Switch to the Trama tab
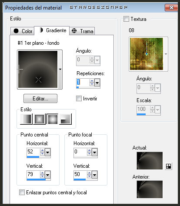This screenshot has height=206, width=180. coord(82,31)
